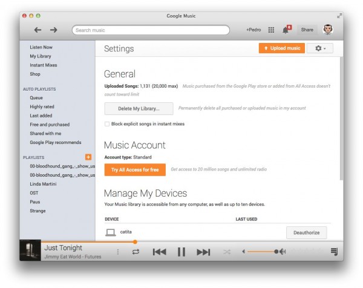This screenshot has width=363, height=288.
Task: Open the play queue icon
Action: [x=334, y=252]
